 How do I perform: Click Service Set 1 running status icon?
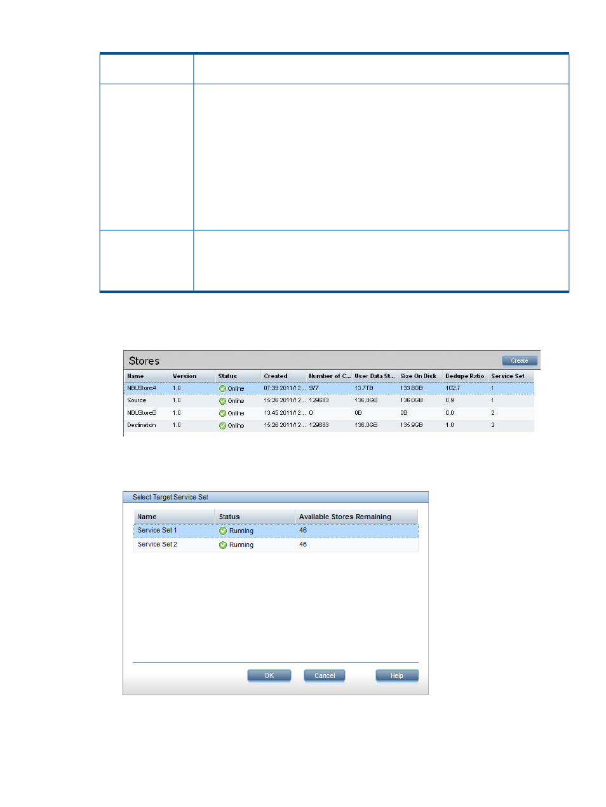tap(223, 531)
